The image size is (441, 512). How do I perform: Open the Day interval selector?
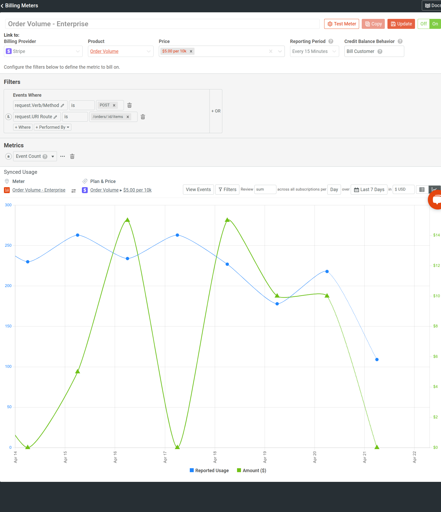334,189
